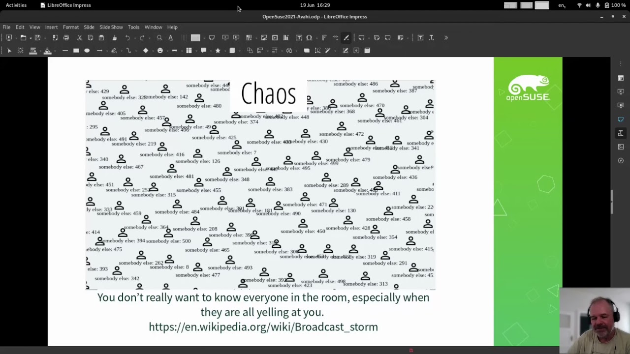Open the clock showing 19 Jun 16:29
Image resolution: width=630 pixels, height=354 pixels.
(x=315, y=5)
